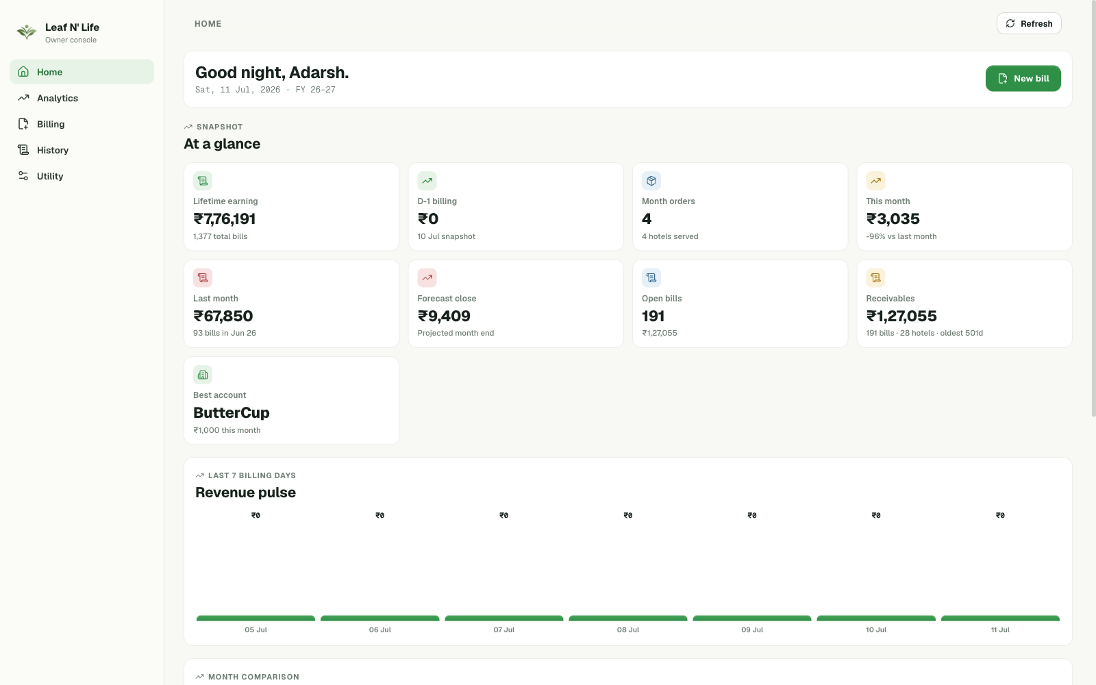This screenshot has width=1096, height=685.
Task: Select the 06 Jul revenue bar
Action: click(379, 619)
